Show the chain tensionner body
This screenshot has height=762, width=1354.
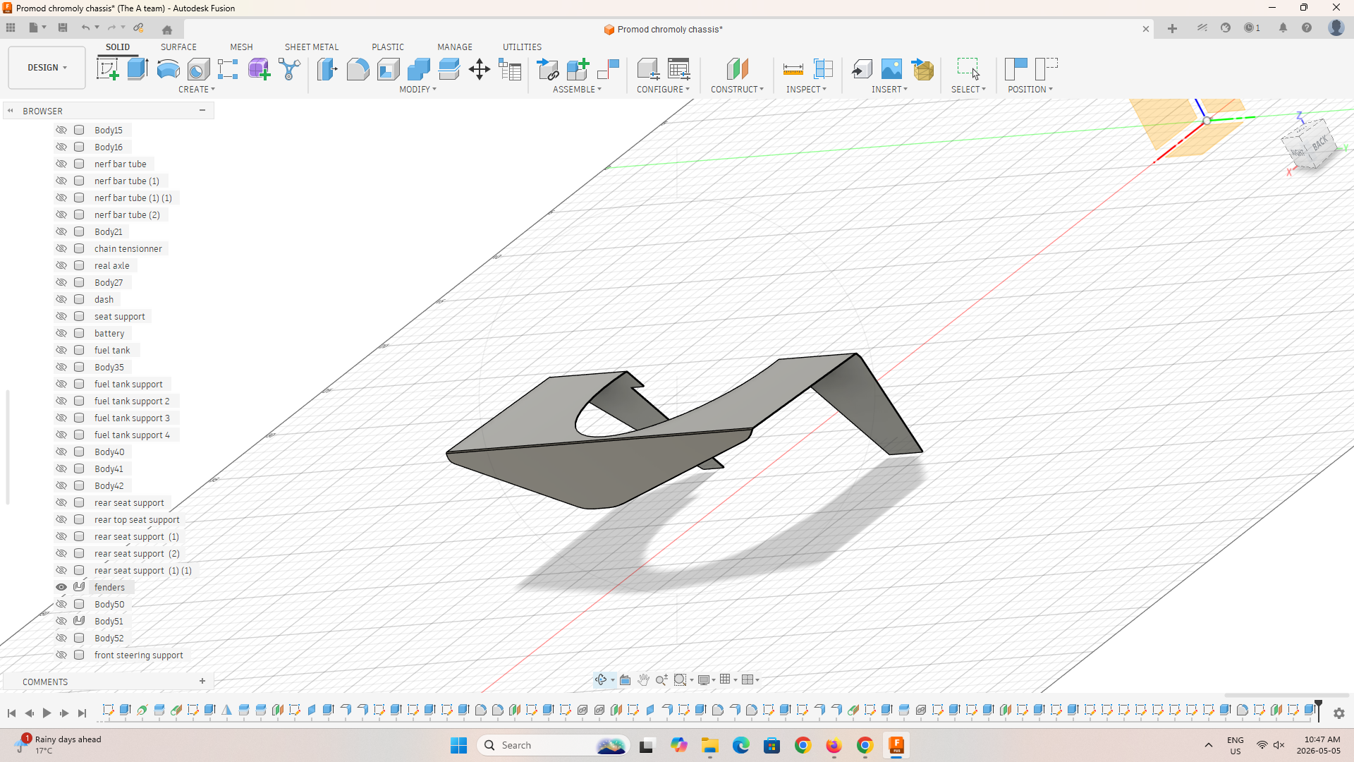tap(61, 248)
